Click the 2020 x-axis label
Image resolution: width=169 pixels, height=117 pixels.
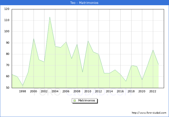[142, 91]
